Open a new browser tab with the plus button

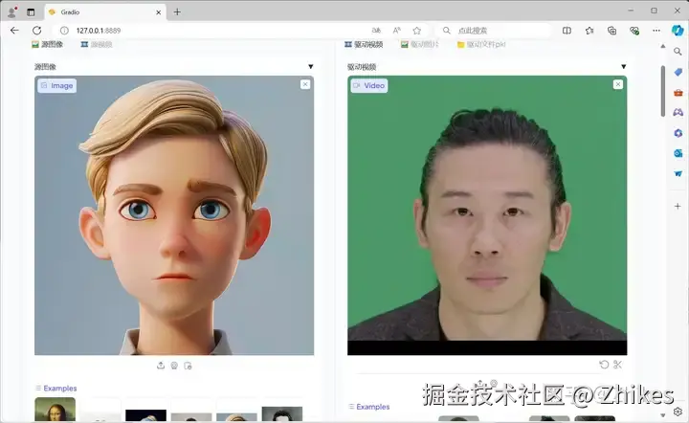(x=177, y=11)
